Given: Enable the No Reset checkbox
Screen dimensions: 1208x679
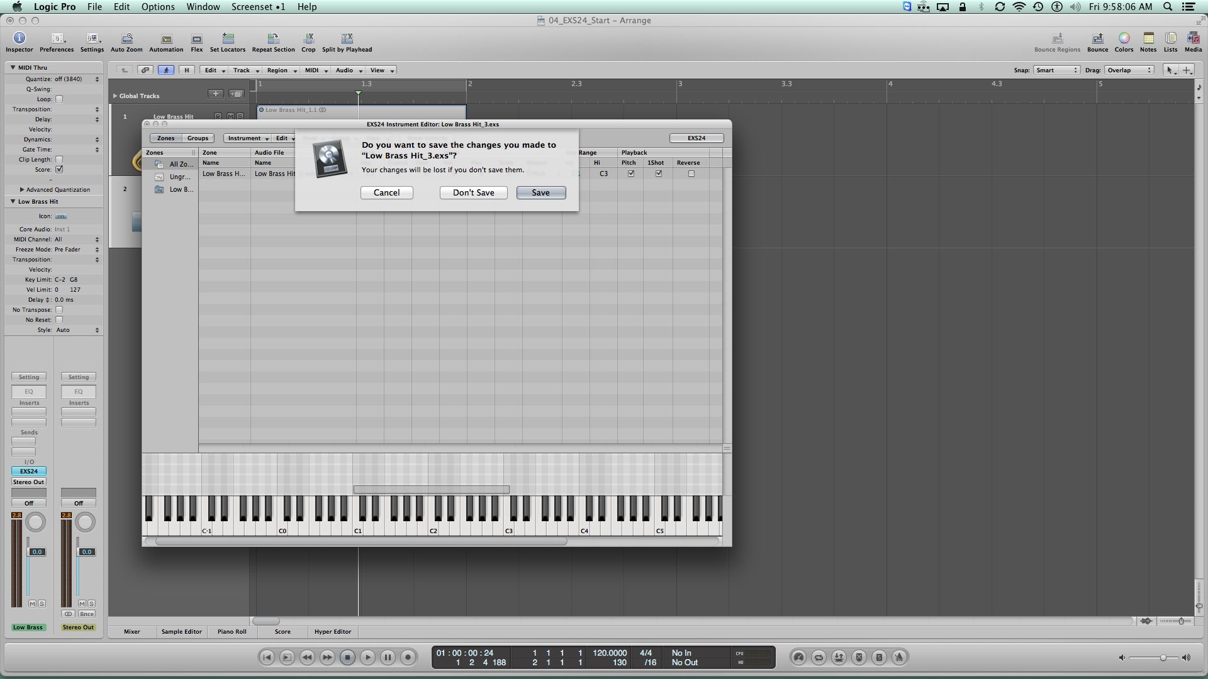Looking at the screenshot, I should click(59, 320).
